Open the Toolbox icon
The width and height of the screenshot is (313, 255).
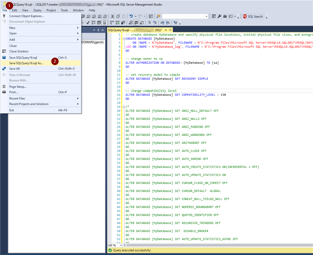pyautogui.click(x=225, y=16)
